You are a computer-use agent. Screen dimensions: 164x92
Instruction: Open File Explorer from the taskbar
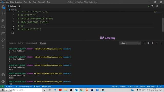[66, 90]
